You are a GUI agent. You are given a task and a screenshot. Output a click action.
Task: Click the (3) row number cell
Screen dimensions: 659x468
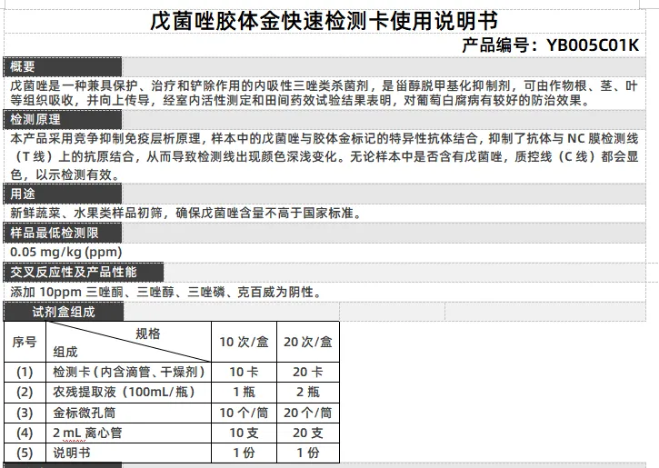[x=25, y=413]
